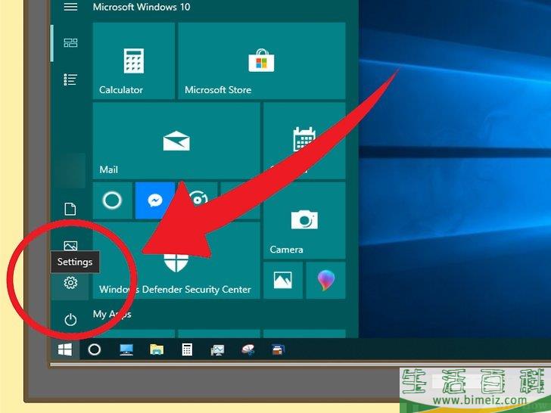Open the Camera tile

click(x=304, y=221)
